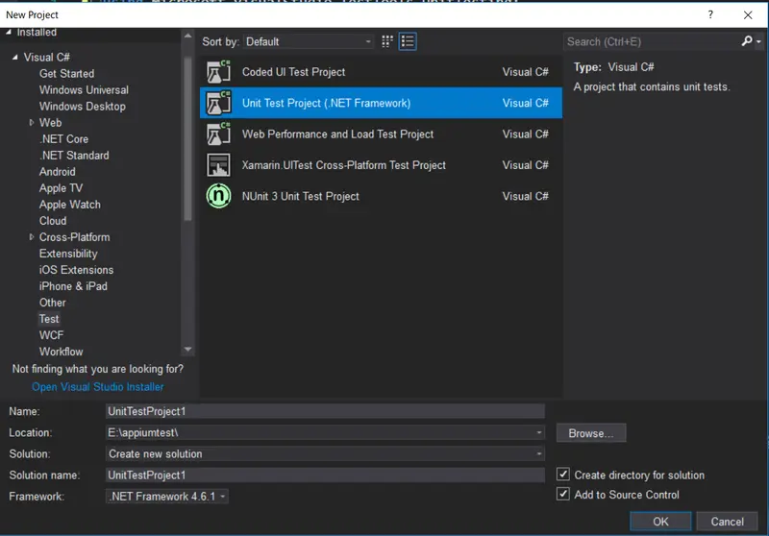Screen dimensions: 769x536
Task: Select NUnit 3 Unit Test Project template
Action: pyautogui.click(x=381, y=196)
